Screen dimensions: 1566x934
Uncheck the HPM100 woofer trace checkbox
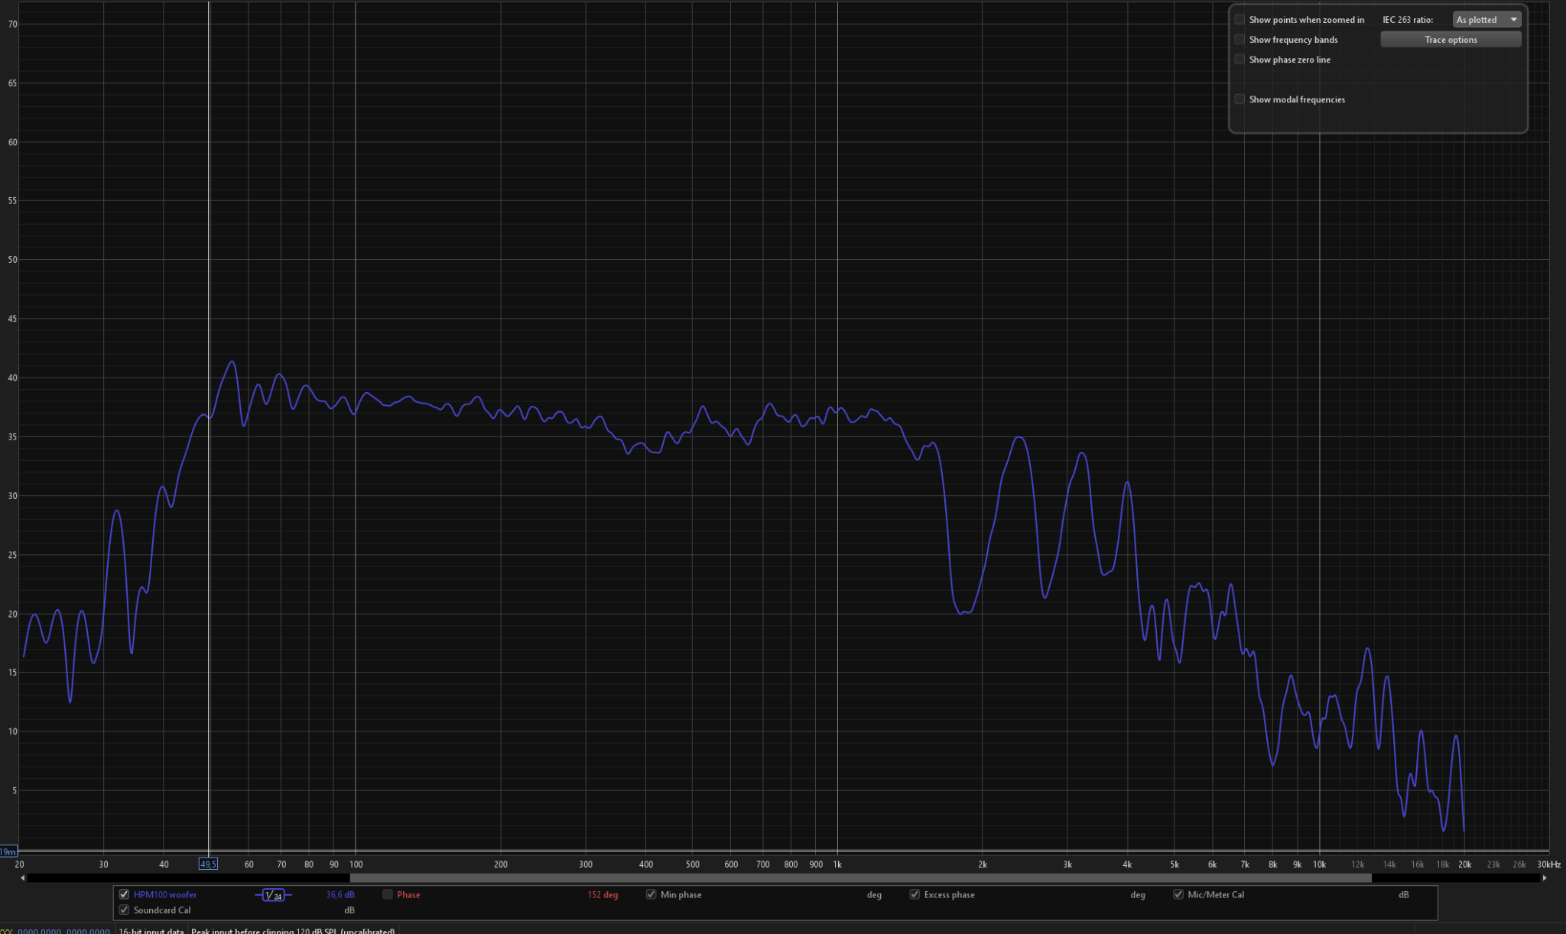tap(124, 894)
